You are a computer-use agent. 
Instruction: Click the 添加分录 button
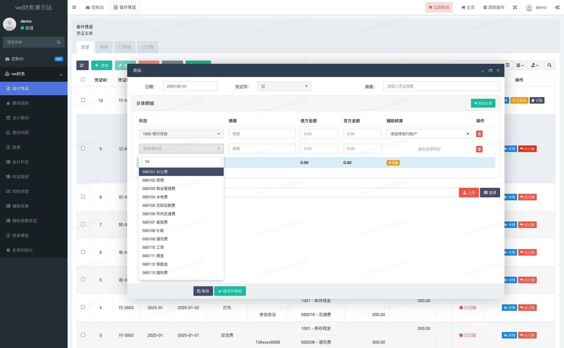click(483, 103)
